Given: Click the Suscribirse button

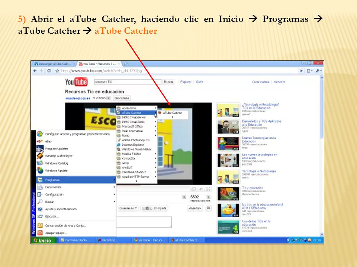Looking at the screenshot, I should coord(122,98).
